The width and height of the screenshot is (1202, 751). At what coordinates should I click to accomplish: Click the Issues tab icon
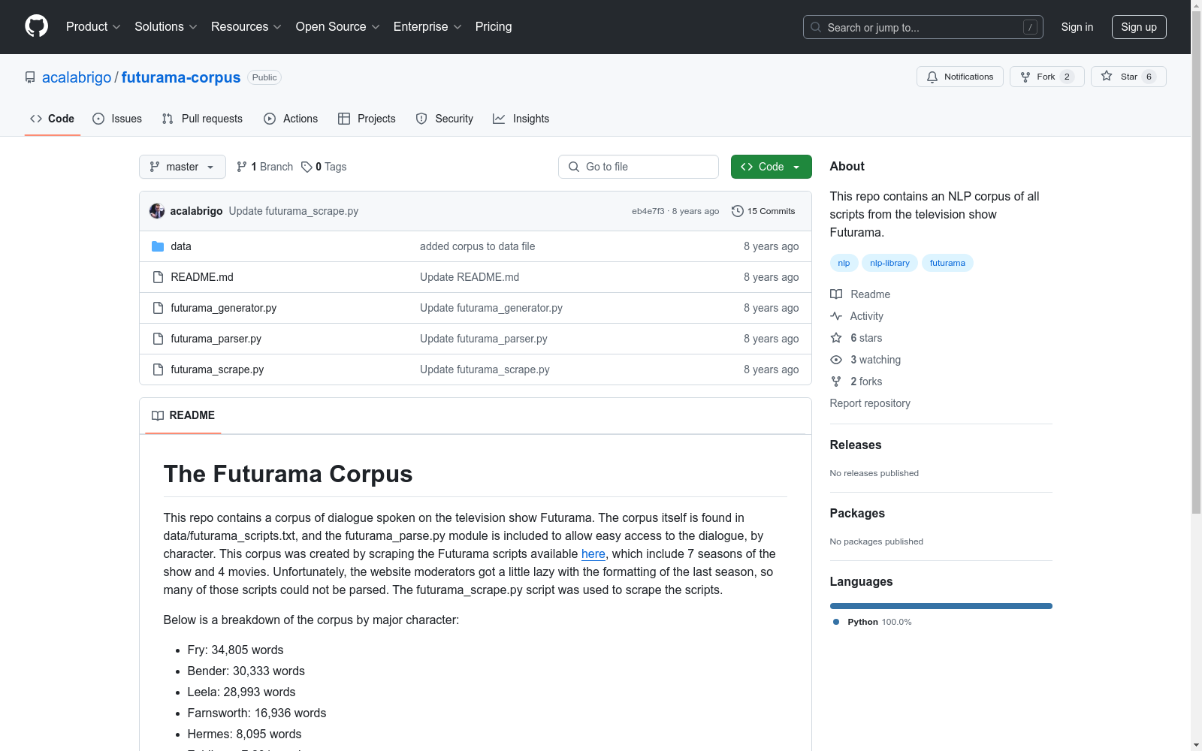coord(98,119)
